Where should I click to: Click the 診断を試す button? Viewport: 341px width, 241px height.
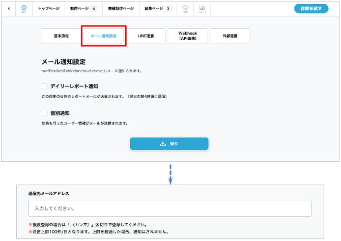click(x=311, y=9)
